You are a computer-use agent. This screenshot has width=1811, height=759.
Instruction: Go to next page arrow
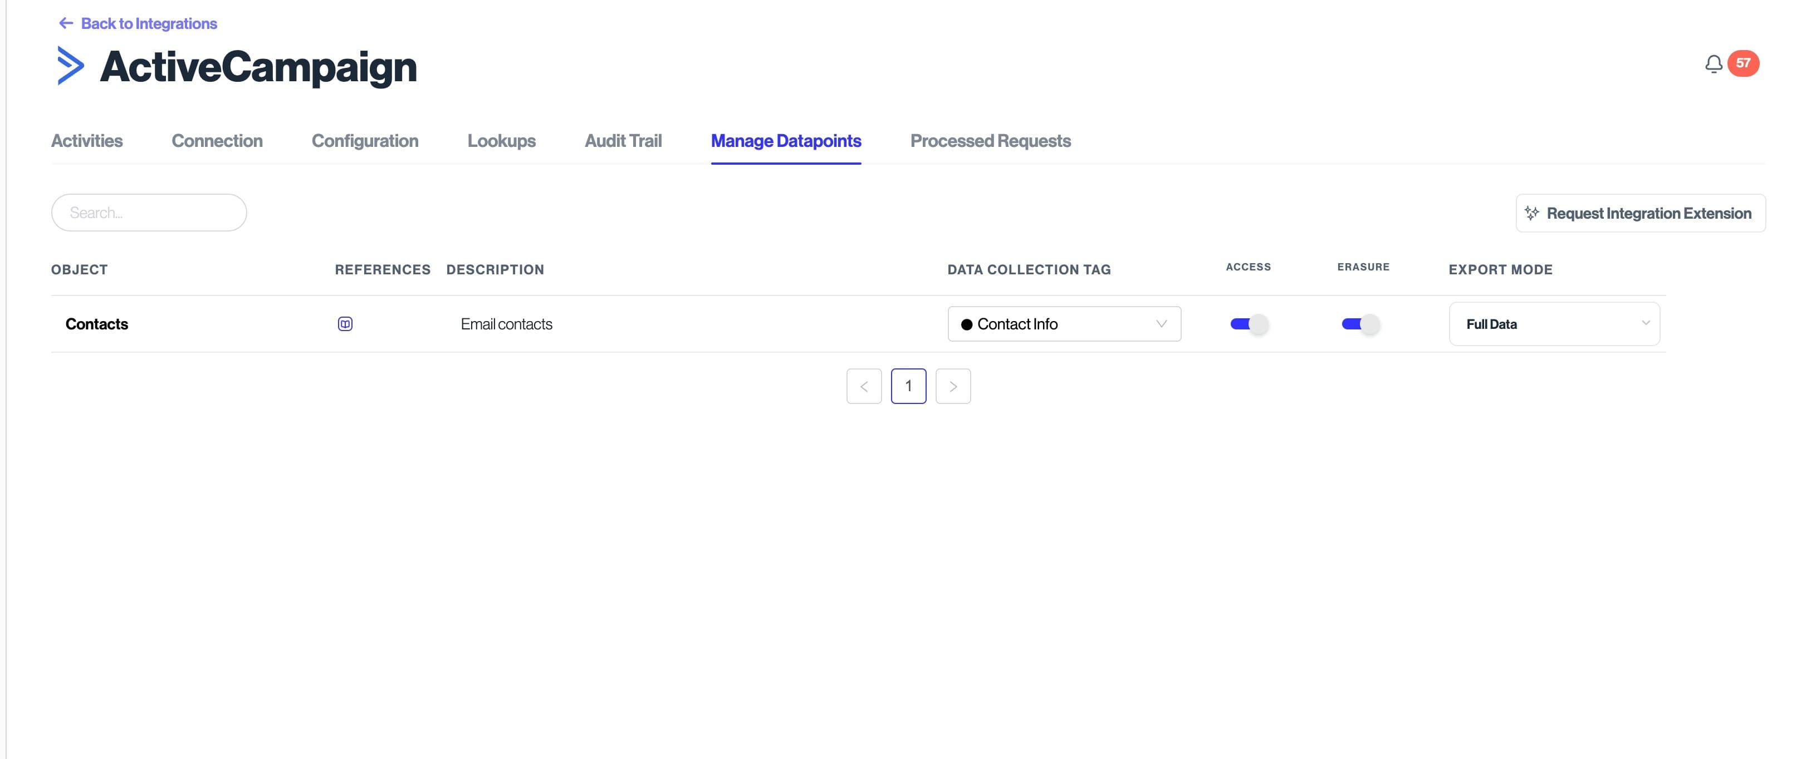[953, 387]
